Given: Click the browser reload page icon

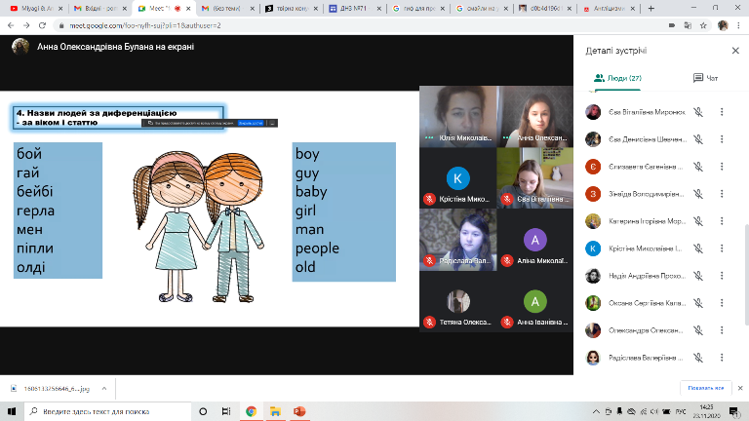Looking at the screenshot, I should click(x=40, y=24).
